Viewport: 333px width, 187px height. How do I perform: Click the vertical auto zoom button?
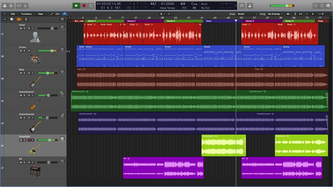[295, 14]
